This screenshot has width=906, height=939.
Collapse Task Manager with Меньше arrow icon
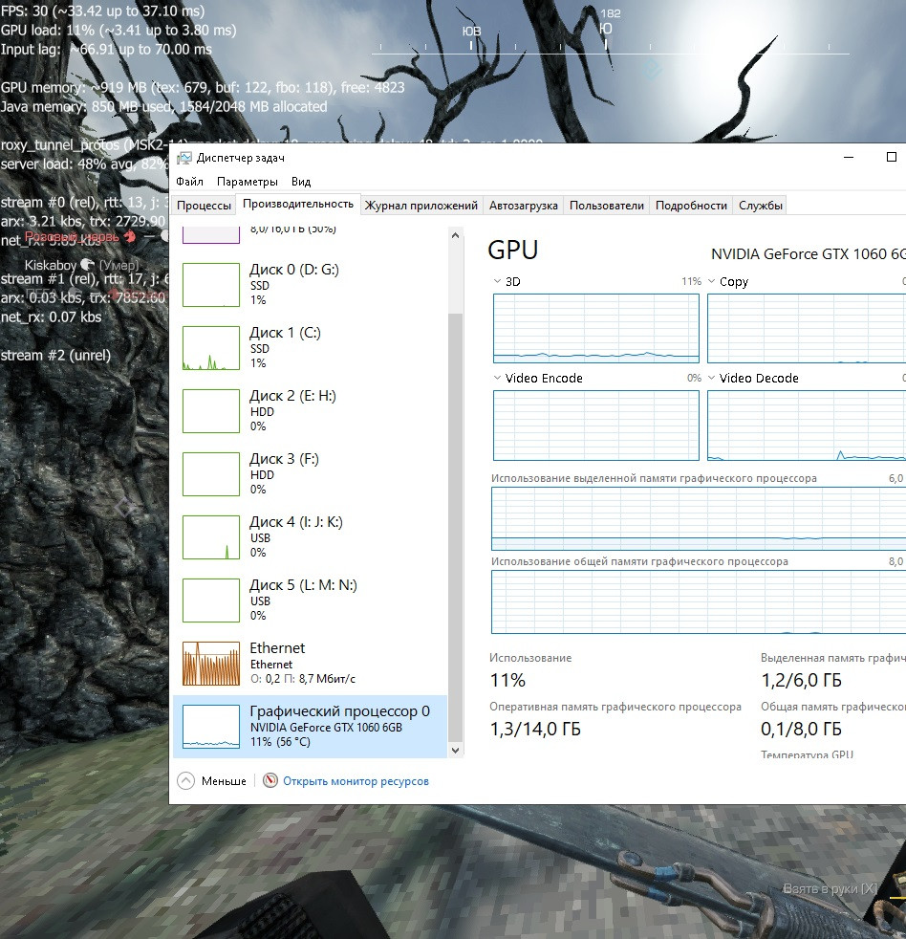coord(186,781)
